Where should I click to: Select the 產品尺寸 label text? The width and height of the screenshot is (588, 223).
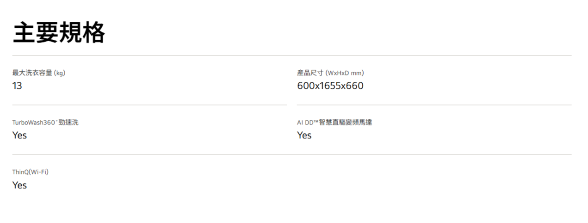tap(310, 73)
